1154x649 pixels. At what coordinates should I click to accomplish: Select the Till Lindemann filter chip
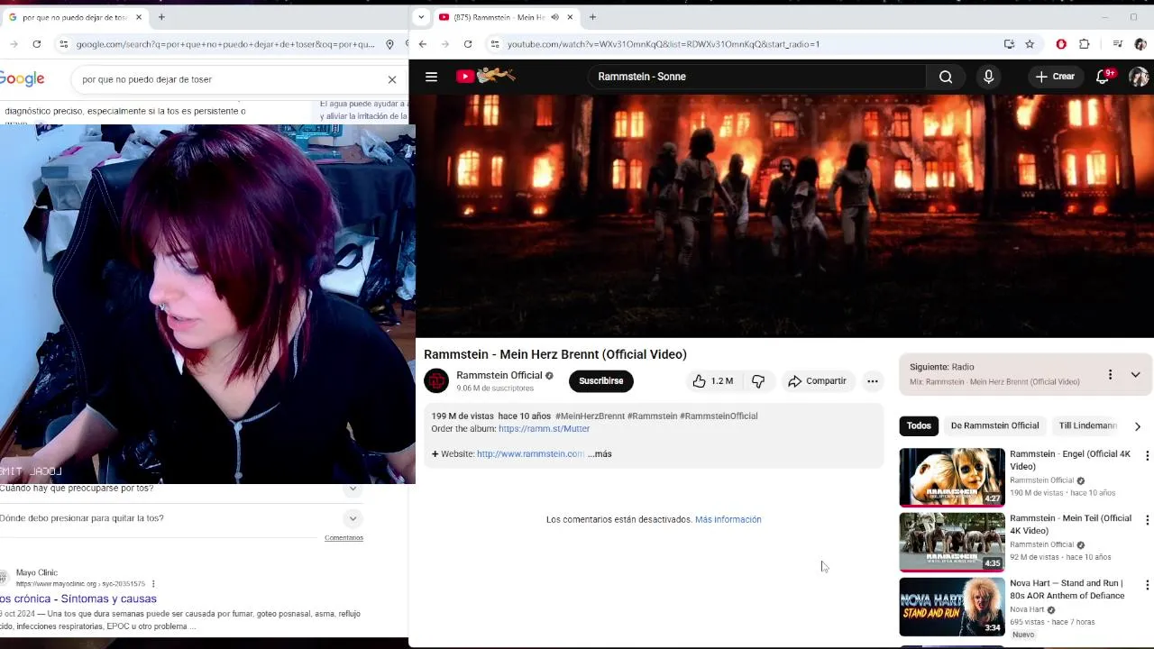click(x=1087, y=425)
